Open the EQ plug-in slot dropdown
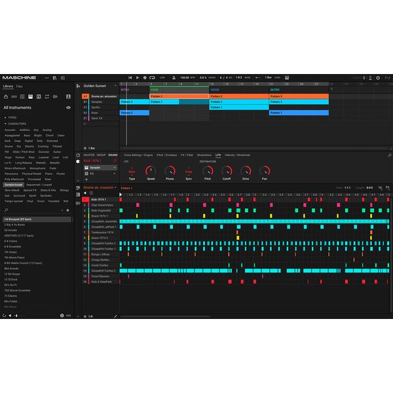This screenshot has height=393, width=393. pos(115,174)
